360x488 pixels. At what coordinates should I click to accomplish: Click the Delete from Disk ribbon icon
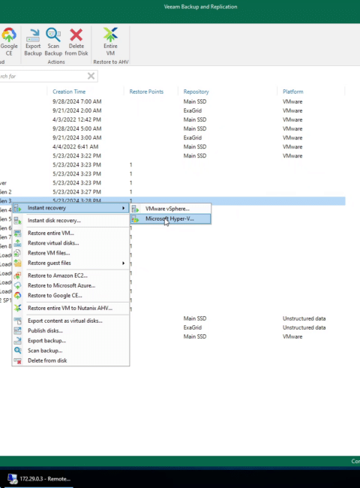click(76, 35)
